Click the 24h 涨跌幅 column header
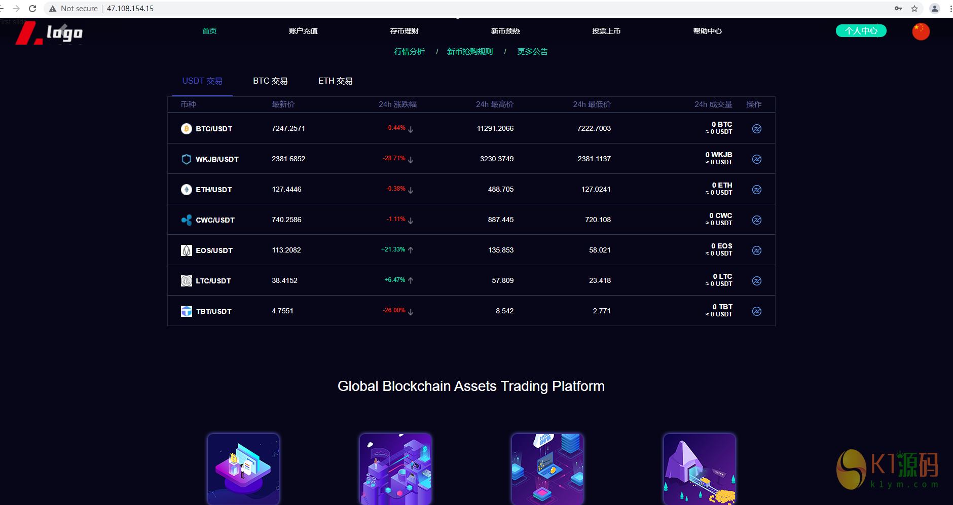 [398, 104]
